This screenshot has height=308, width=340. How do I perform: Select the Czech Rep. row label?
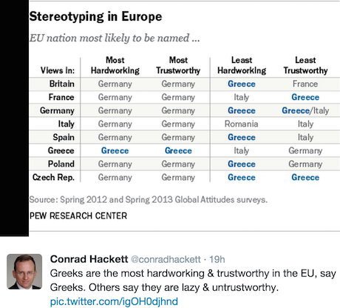click(x=53, y=177)
